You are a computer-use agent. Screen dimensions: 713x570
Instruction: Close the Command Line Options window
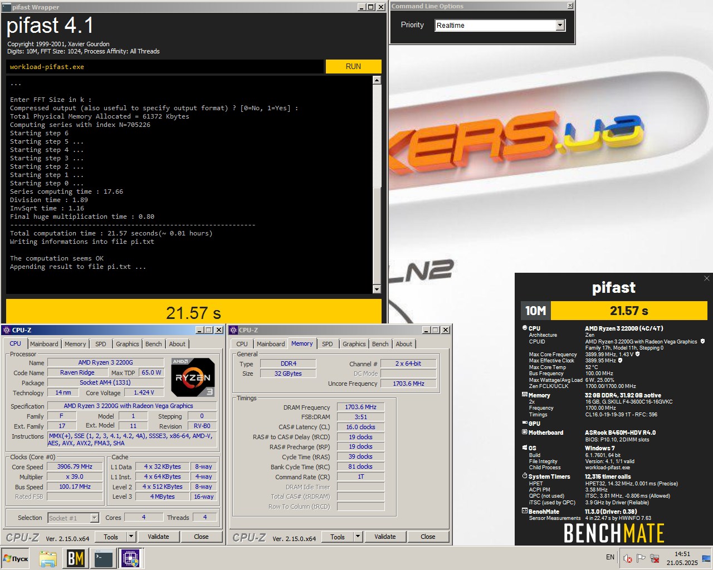570,6
